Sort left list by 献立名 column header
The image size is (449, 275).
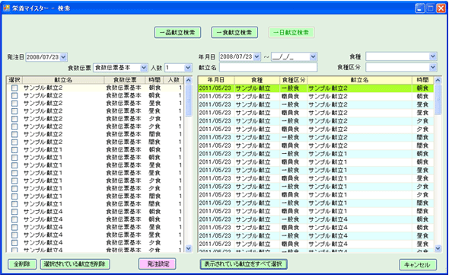pyautogui.click(x=63, y=80)
